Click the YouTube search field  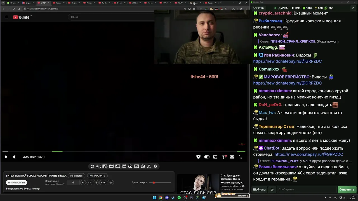(x=112, y=17)
